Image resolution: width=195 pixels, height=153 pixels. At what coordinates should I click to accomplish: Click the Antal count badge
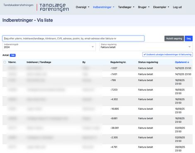pos(13,55)
